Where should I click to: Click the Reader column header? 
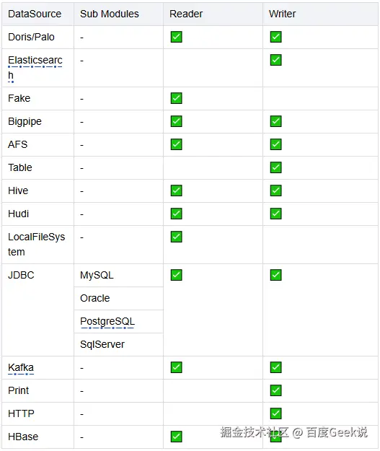click(186, 14)
